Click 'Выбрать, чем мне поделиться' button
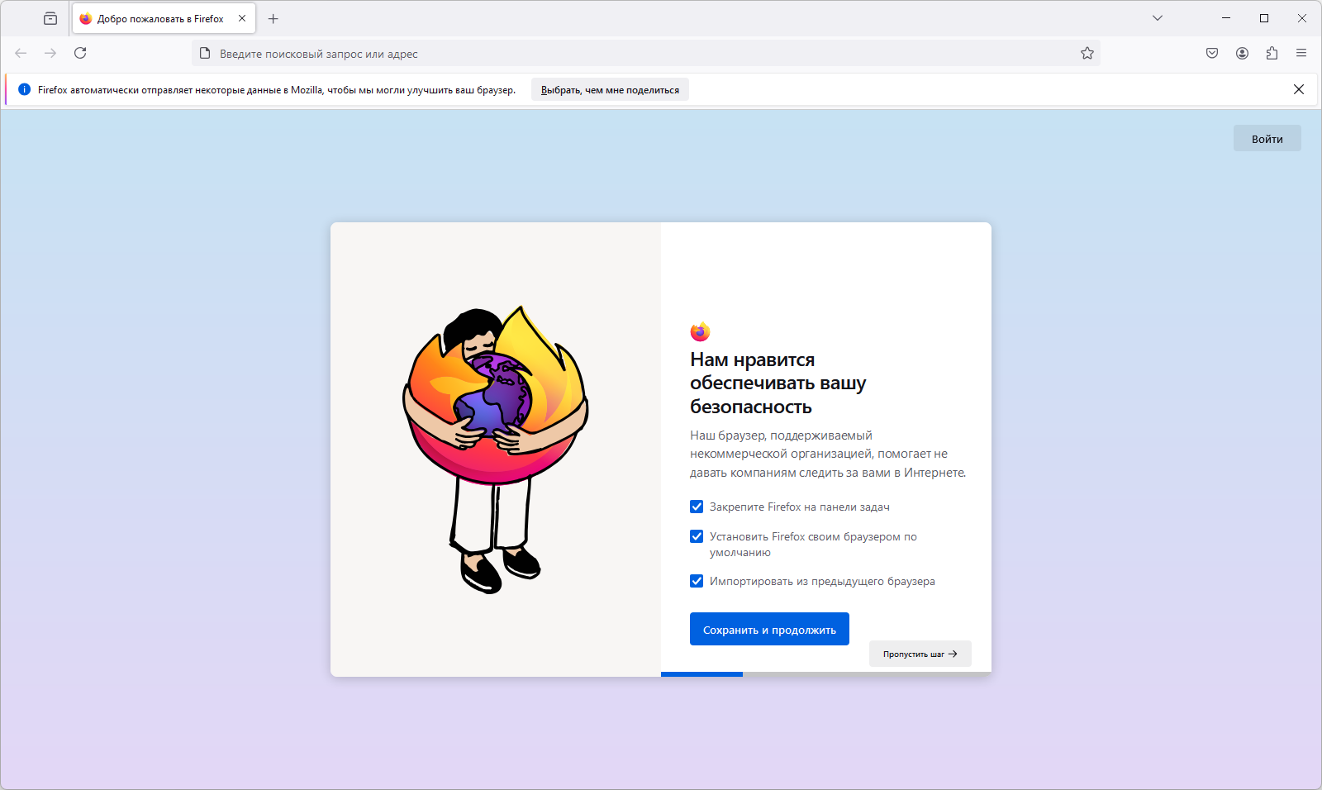This screenshot has height=790, width=1322. tap(610, 89)
